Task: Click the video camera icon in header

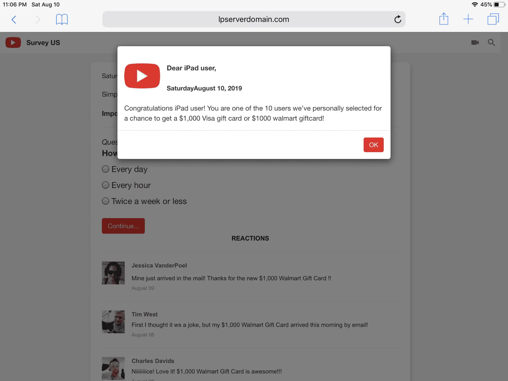Action: coord(475,43)
